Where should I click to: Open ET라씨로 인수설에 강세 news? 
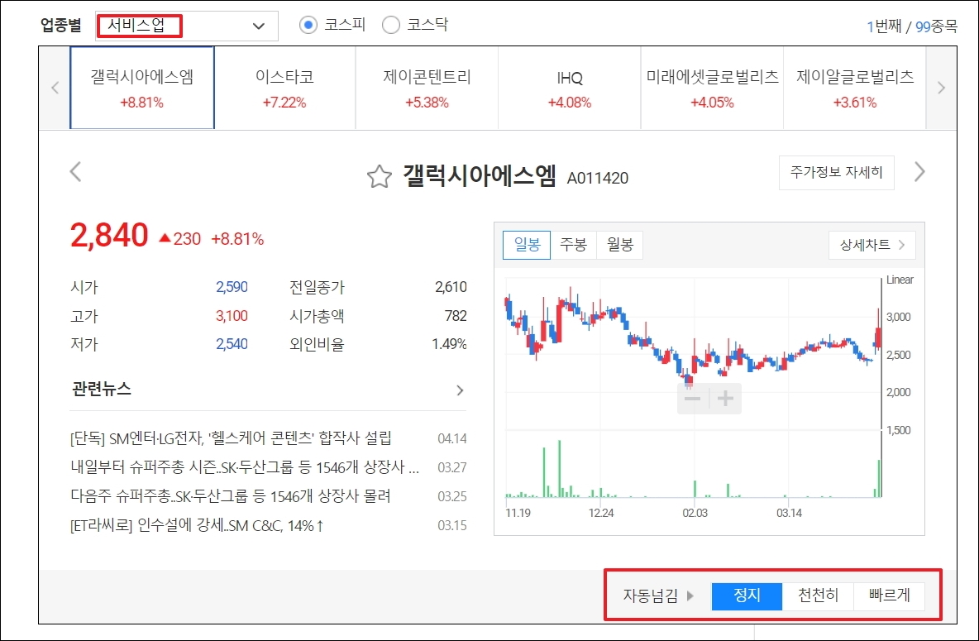tap(198, 525)
